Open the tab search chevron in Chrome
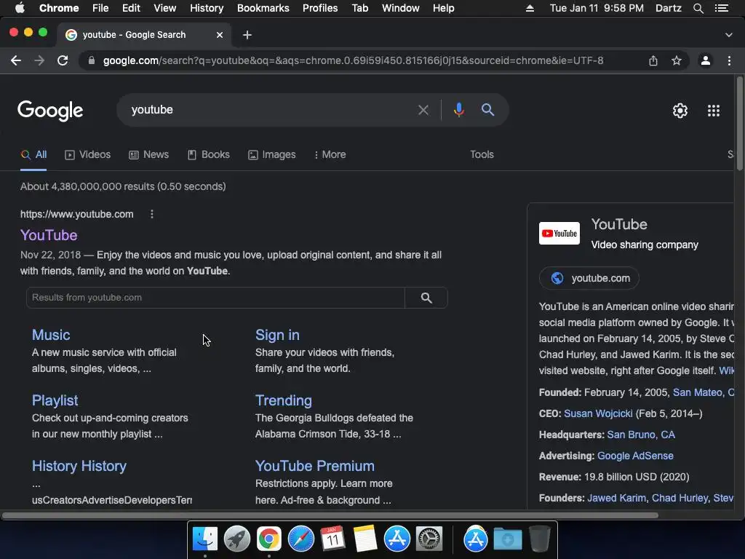Image resolution: width=745 pixels, height=559 pixels. tap(729, 35)
